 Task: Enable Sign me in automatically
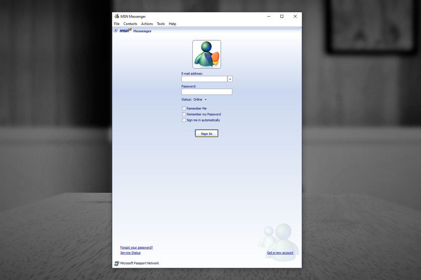pos(184,120)
